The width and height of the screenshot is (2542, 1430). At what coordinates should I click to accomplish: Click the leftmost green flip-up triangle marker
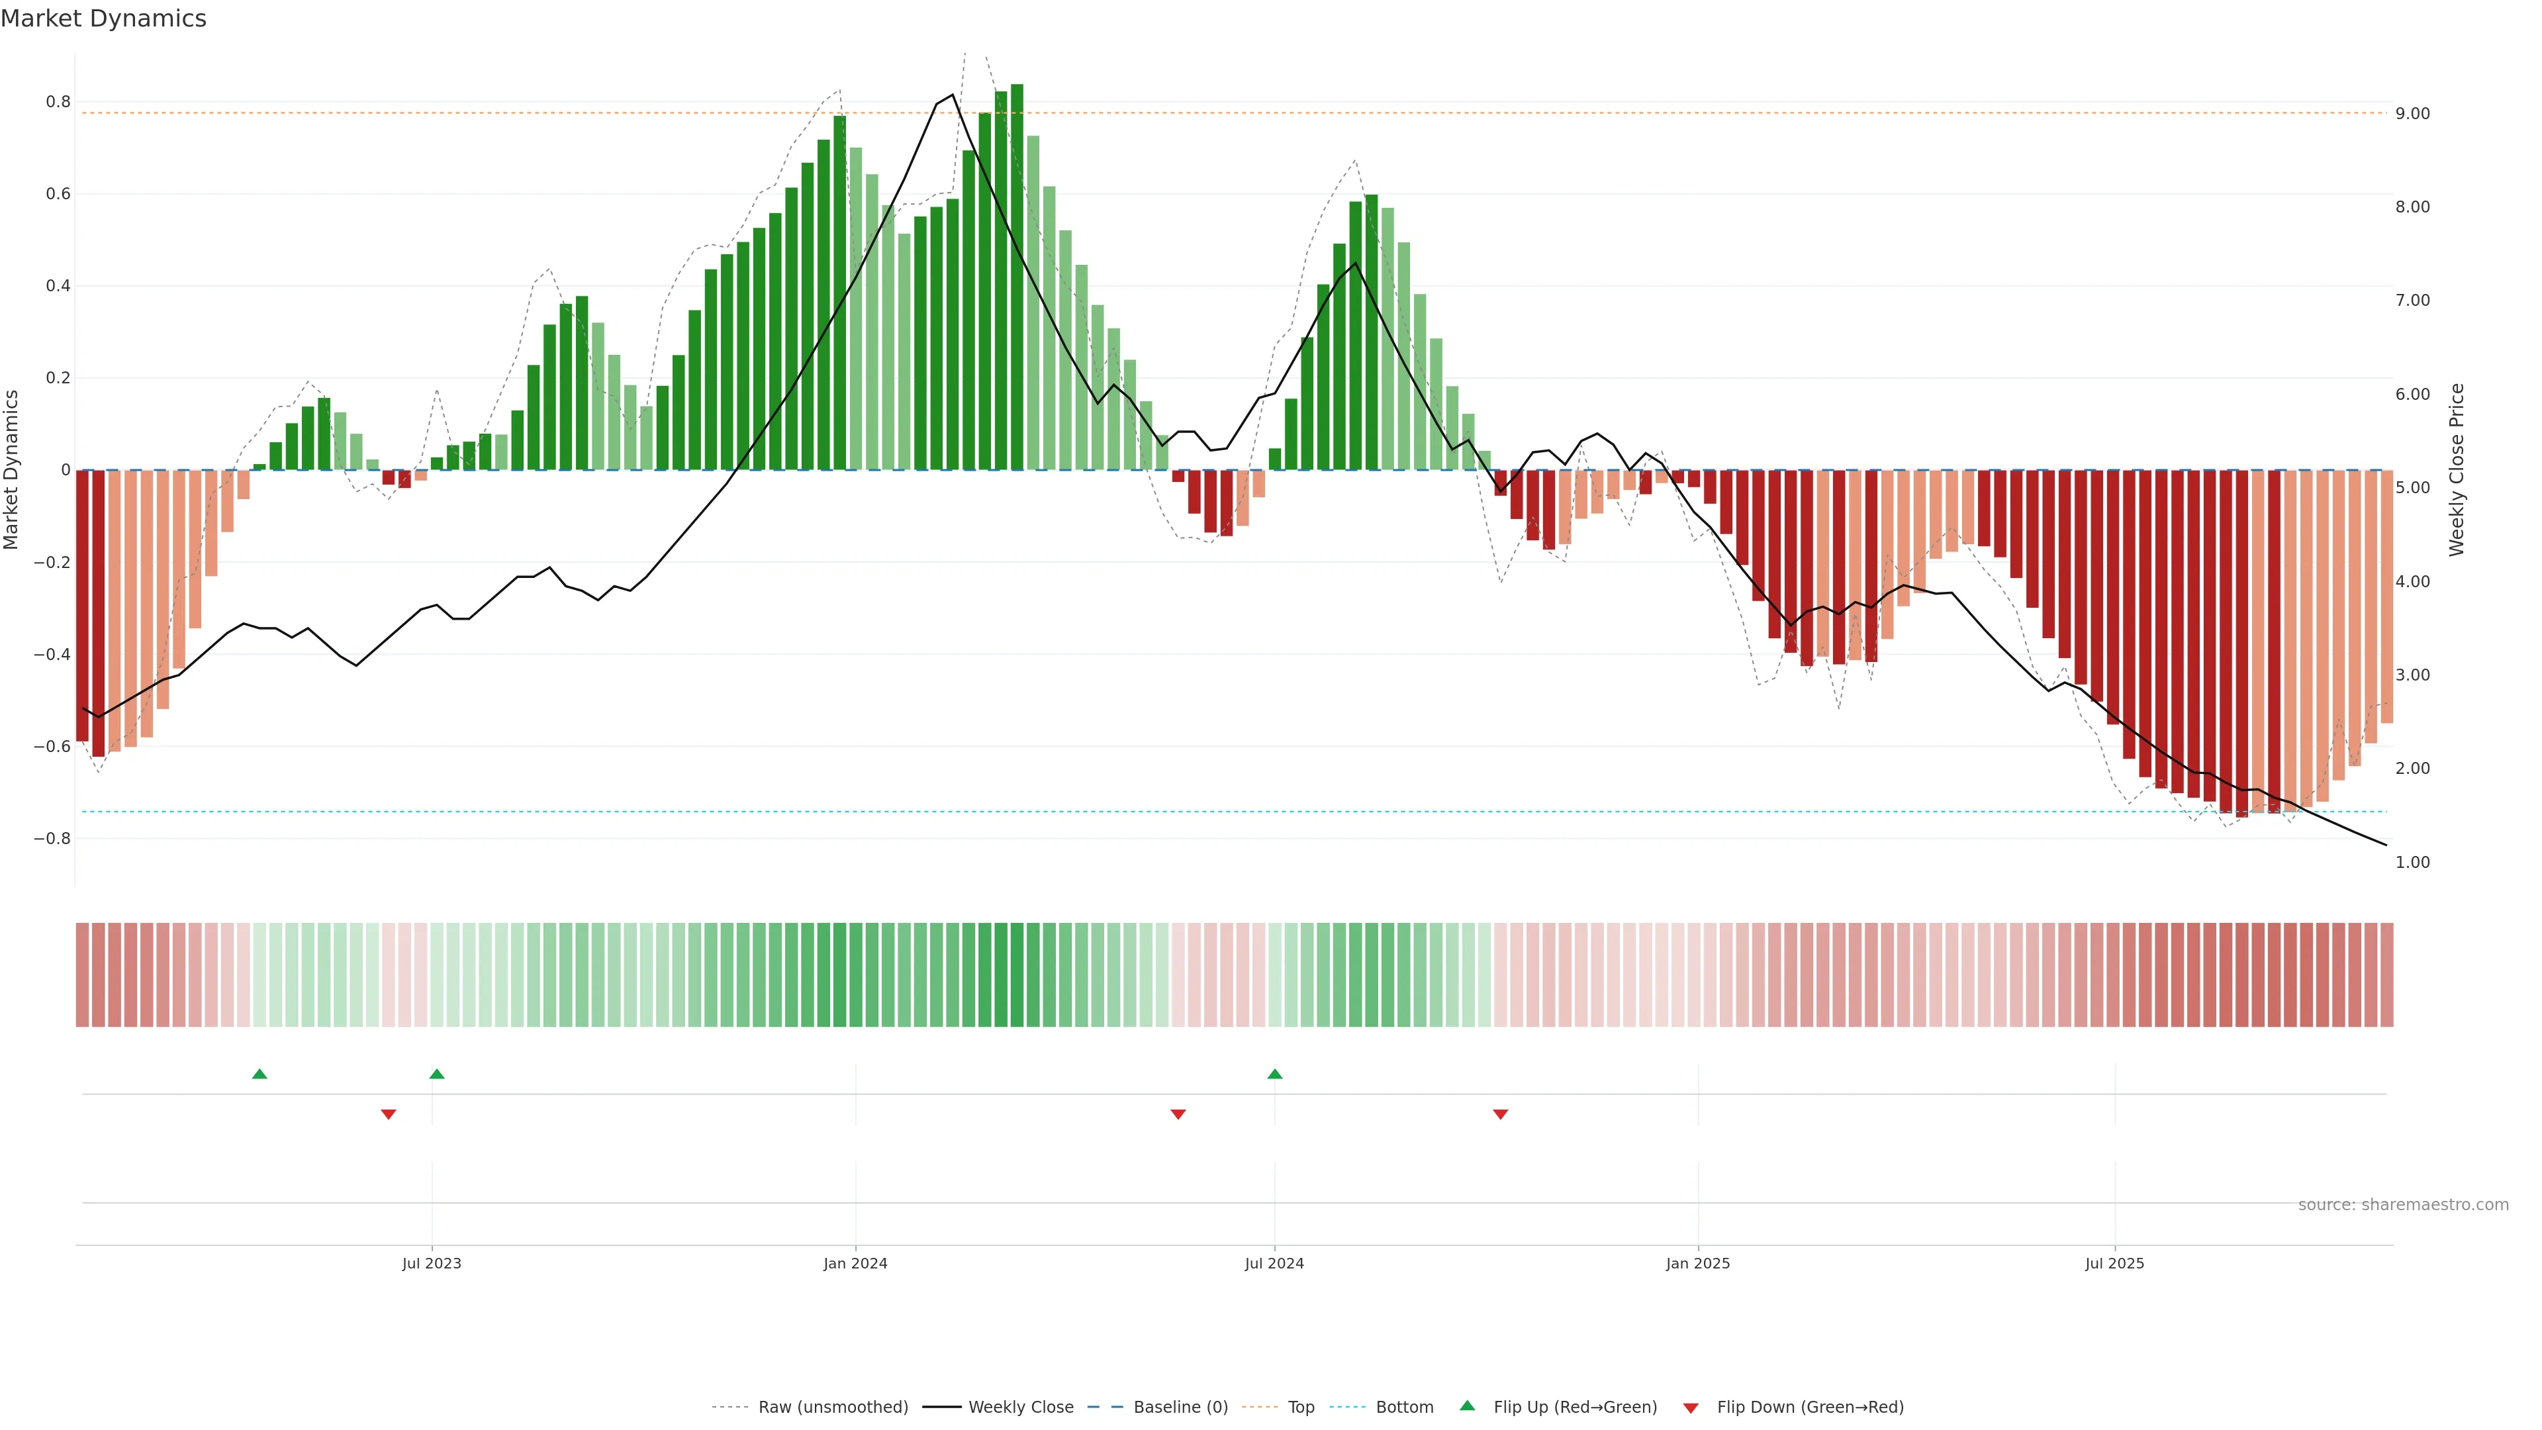tap(259, 1074)
